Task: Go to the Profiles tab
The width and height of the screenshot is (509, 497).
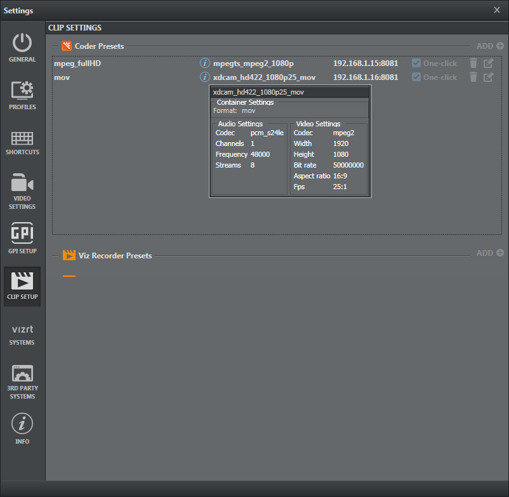Action: pos(22,95)
